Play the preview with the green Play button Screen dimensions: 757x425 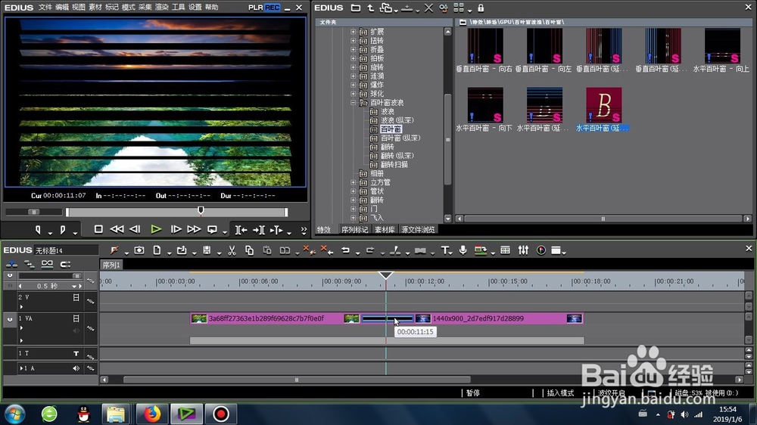(156, 230)
